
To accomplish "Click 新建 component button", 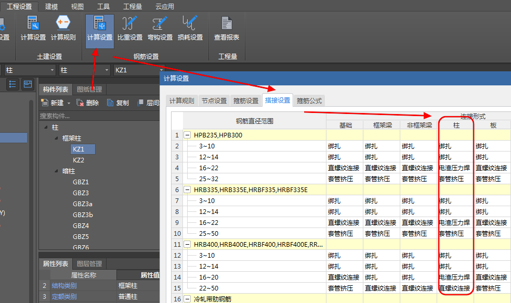I will [52, 103].
